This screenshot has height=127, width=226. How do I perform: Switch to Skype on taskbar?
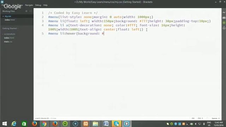[x=116, y=124]
